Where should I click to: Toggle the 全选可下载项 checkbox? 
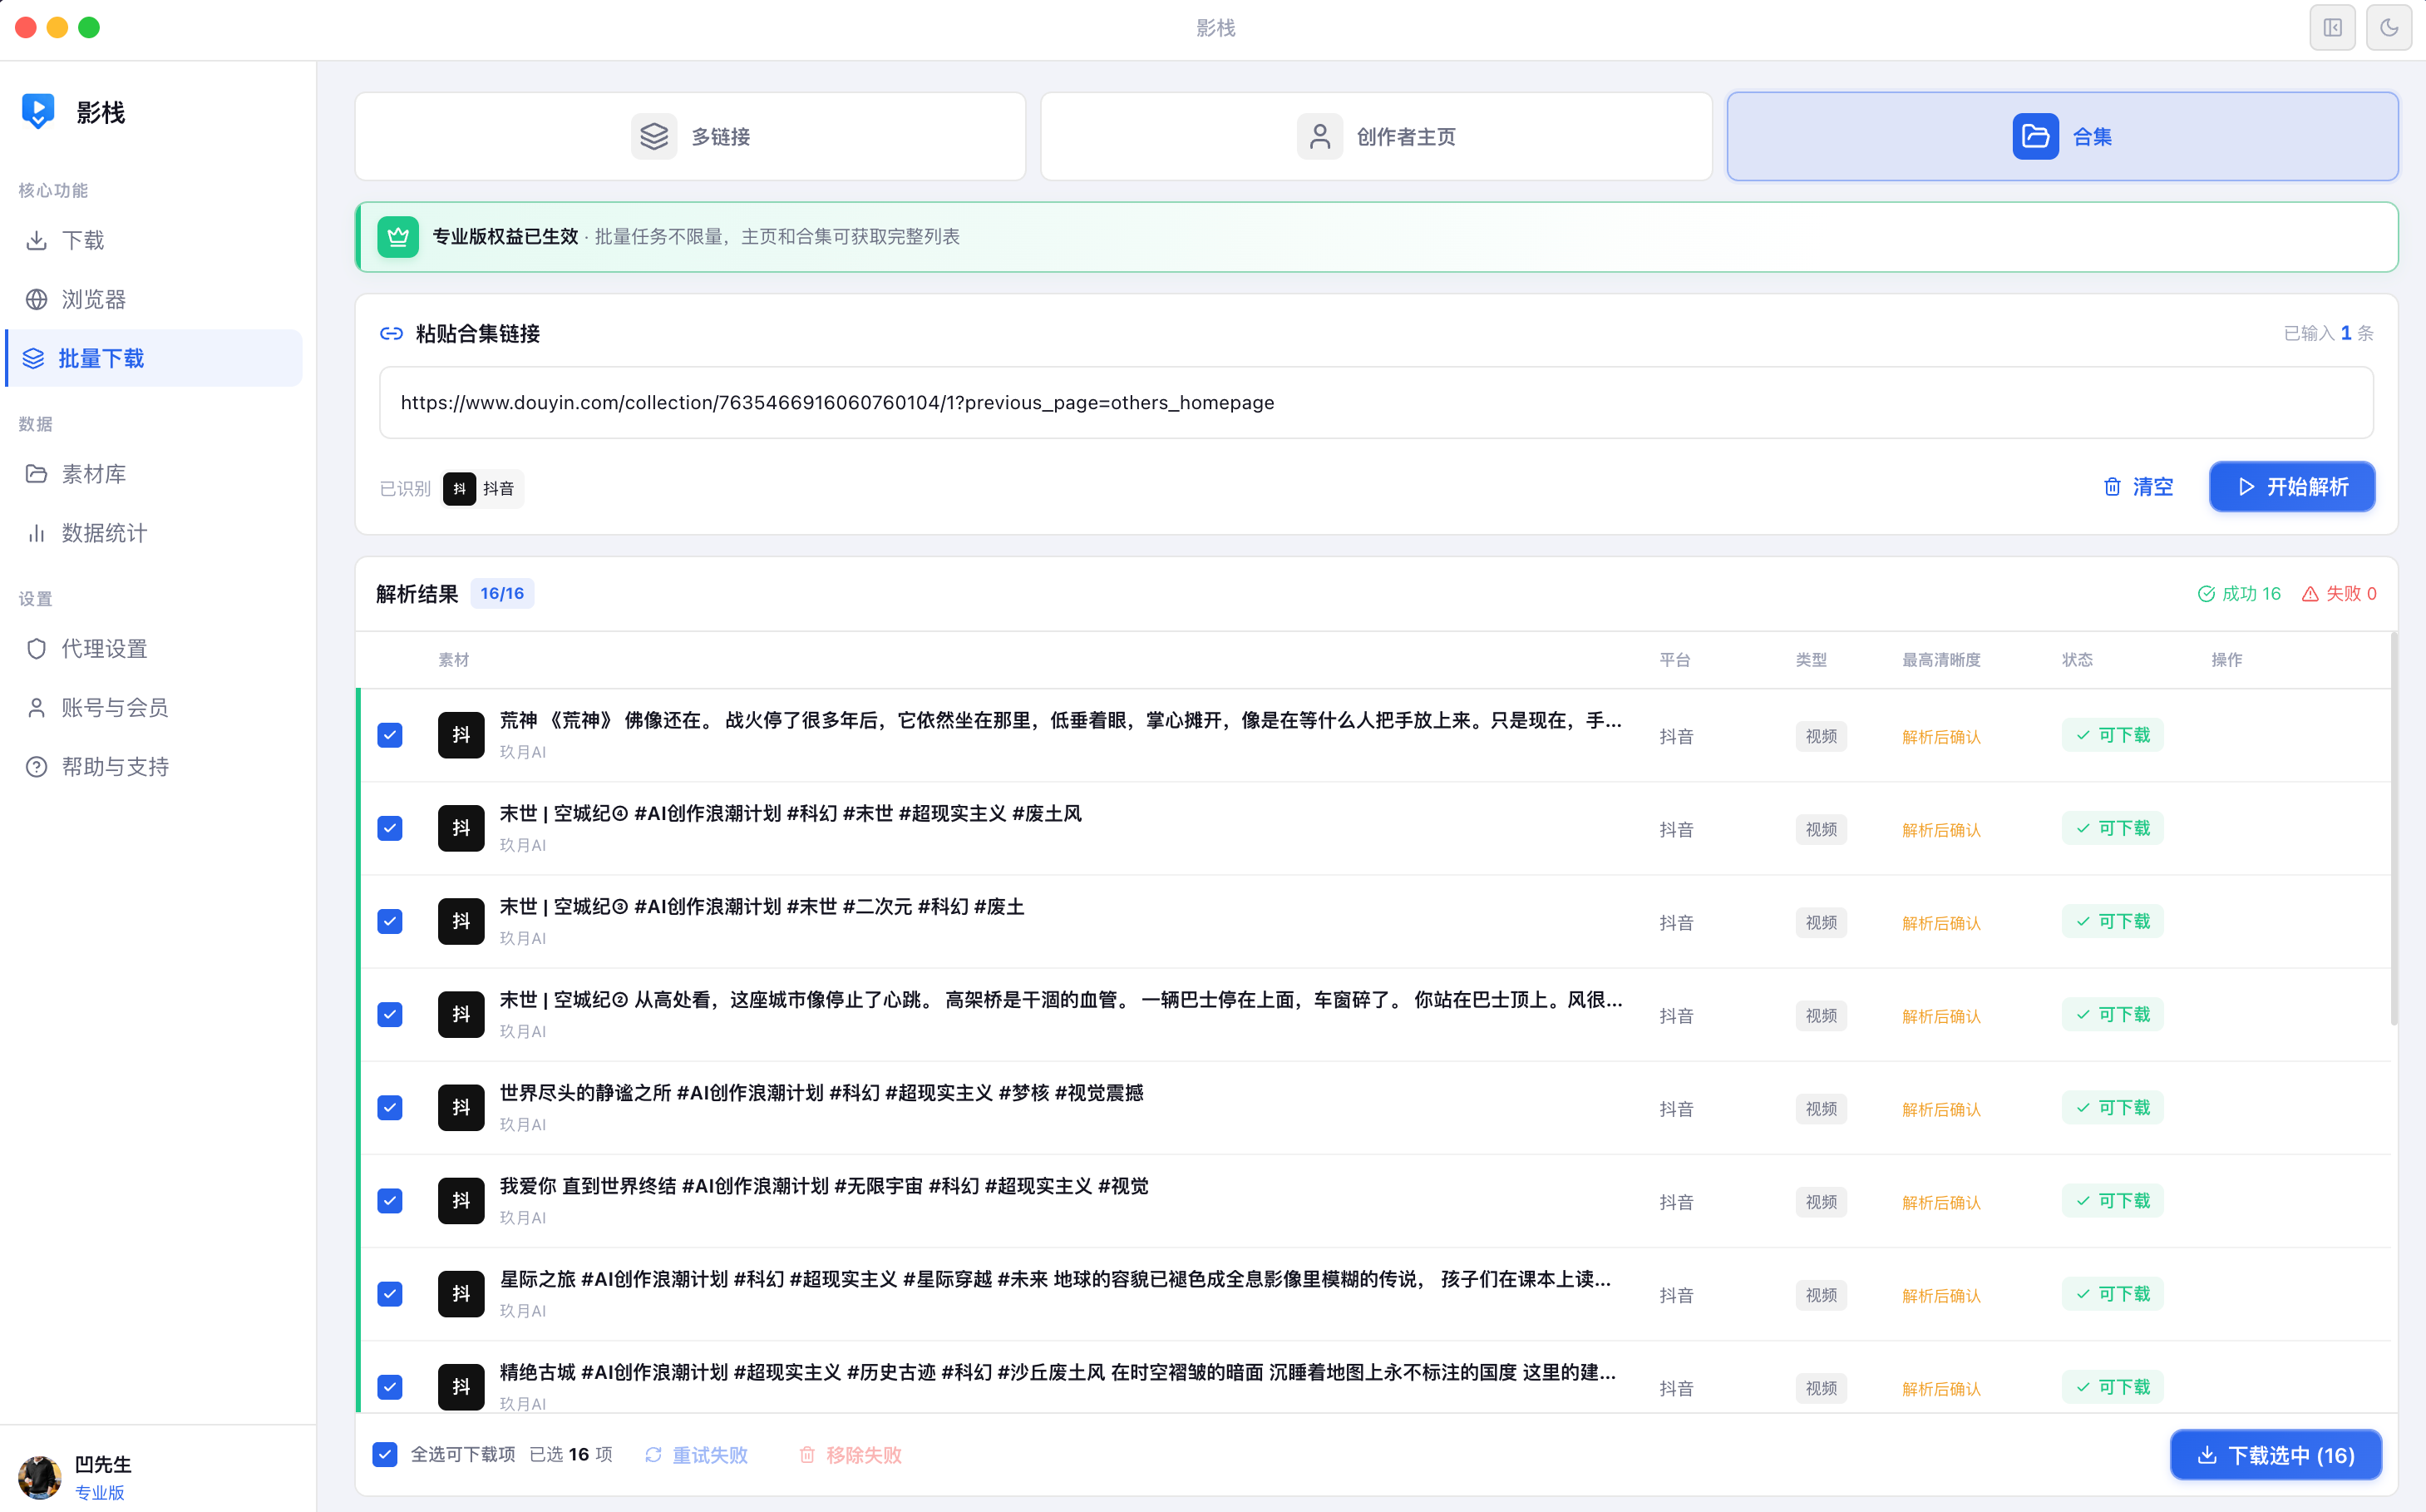[385, 1454]
